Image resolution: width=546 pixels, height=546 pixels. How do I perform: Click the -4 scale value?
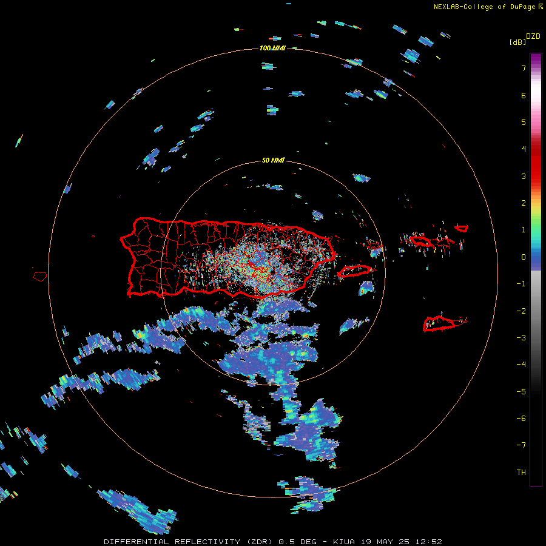521,365
